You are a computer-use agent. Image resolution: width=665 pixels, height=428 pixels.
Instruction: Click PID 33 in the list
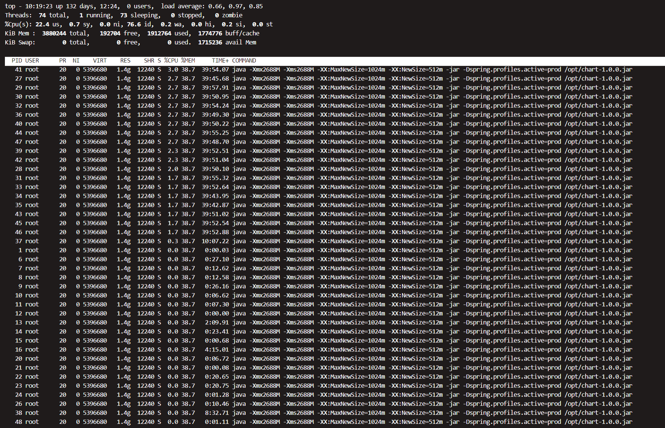pos(18,187)
